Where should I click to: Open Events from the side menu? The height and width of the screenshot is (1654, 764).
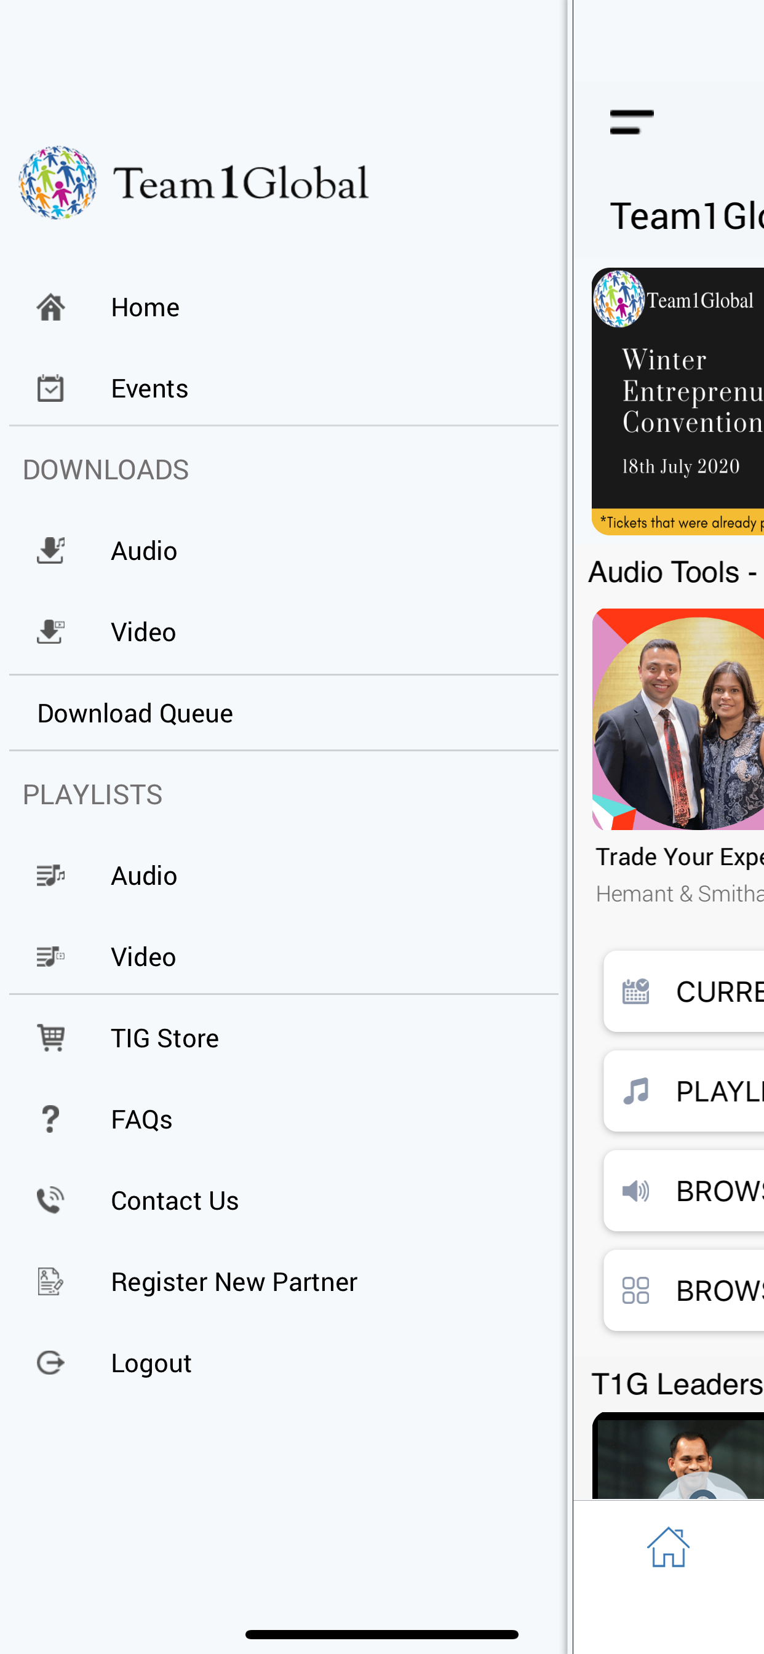click(284, 388)
